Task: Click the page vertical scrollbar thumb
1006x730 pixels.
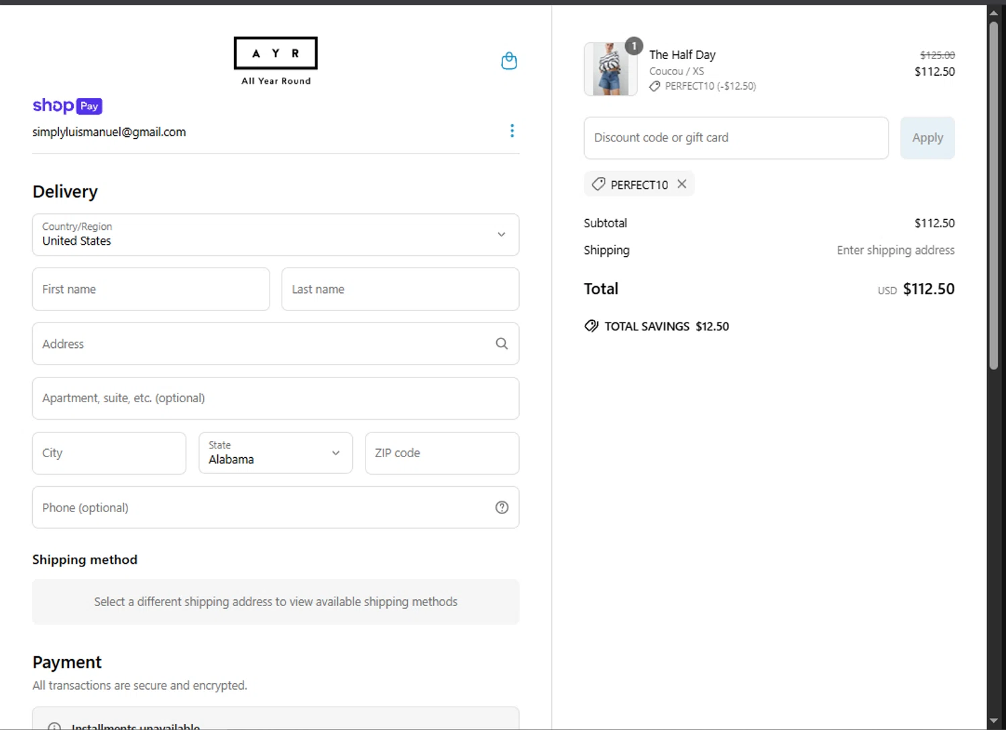Action: coord(993,194)
